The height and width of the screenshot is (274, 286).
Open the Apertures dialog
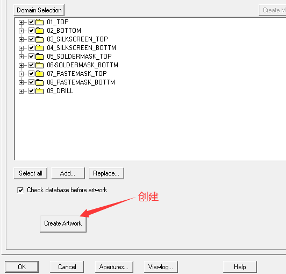point(114,267)
